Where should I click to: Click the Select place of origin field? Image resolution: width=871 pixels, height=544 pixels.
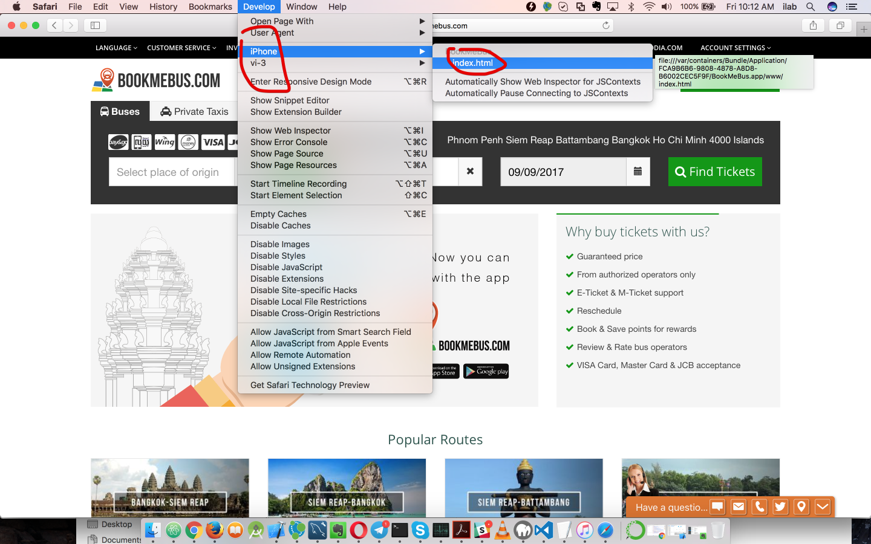171,172
